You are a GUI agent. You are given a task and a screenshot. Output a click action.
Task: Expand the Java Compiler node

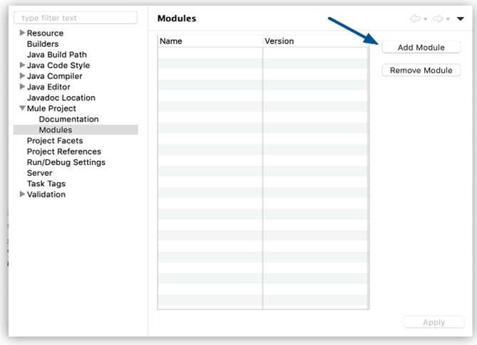click(22, 75)
